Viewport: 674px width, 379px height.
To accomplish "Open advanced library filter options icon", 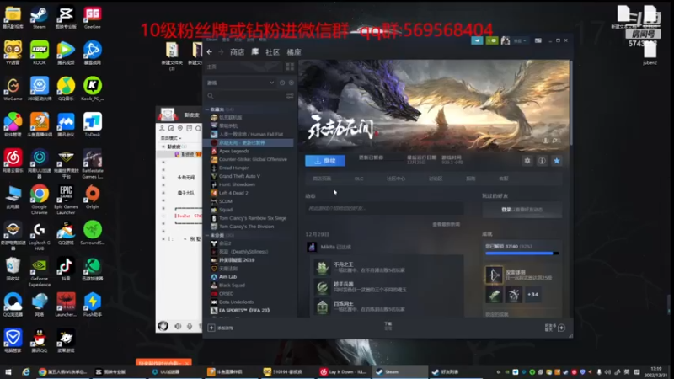I will click(290, 96).
